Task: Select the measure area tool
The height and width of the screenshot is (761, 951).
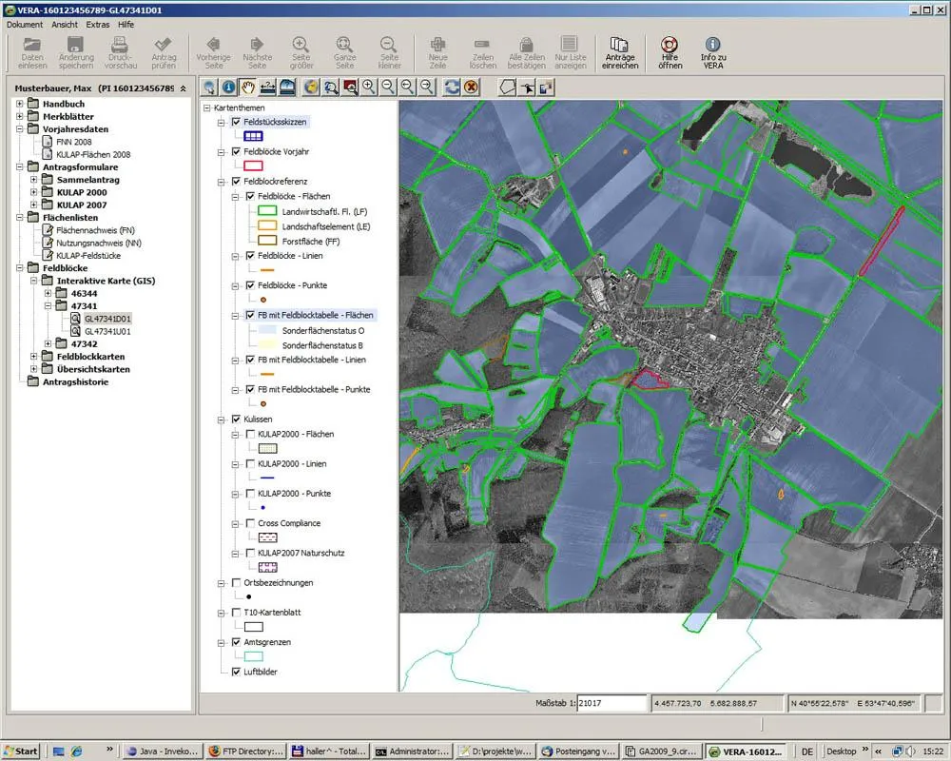Action: (287, 88)
